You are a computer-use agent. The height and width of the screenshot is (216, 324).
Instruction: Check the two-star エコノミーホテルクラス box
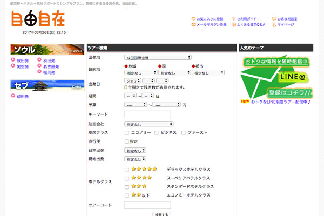[x=127, y=195]
